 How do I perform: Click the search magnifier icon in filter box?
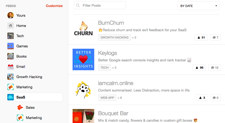[x=78, y=5]
